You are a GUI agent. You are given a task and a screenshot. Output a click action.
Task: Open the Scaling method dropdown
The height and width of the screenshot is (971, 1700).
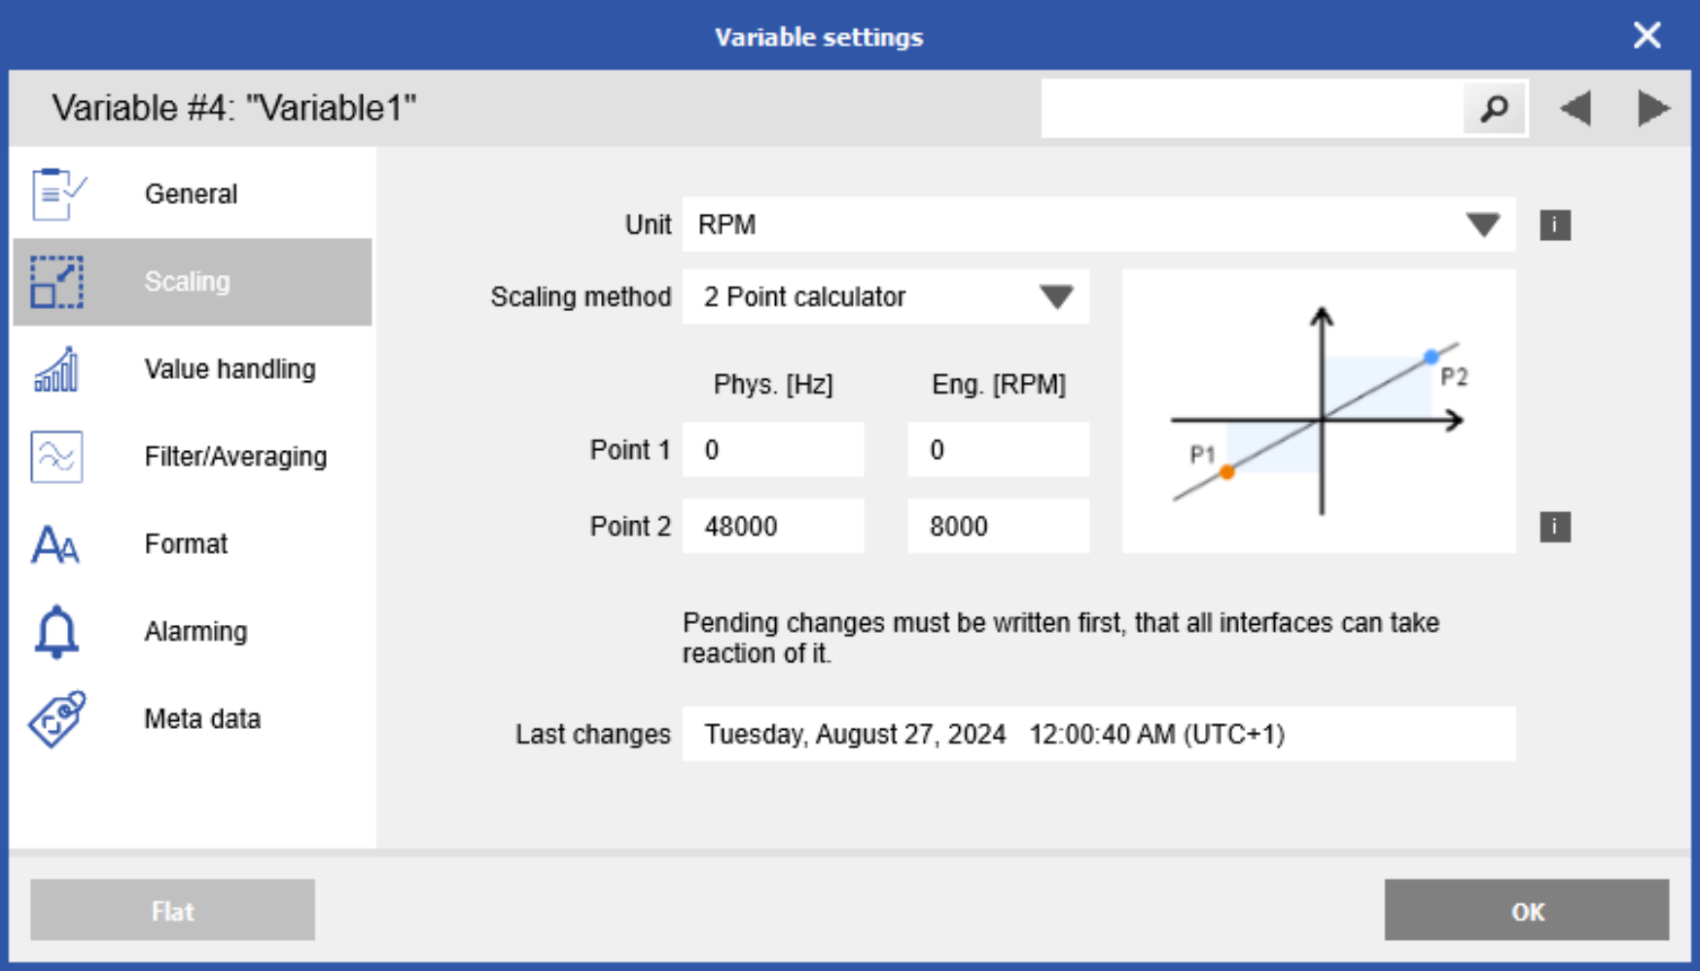click(1059, 296)
